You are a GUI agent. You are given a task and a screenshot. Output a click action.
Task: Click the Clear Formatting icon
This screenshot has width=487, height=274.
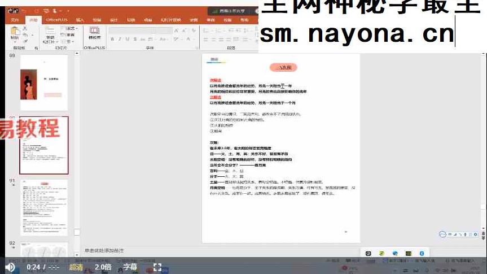tap(194, 31)
